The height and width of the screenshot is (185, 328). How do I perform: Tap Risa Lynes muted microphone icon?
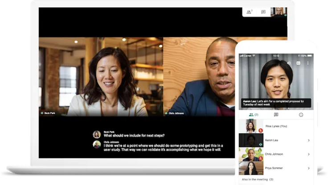point(260,130)
